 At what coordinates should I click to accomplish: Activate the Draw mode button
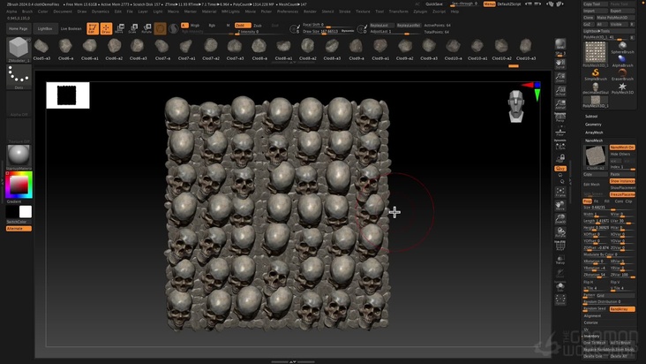pyautogui.click(x=106, y=28)
